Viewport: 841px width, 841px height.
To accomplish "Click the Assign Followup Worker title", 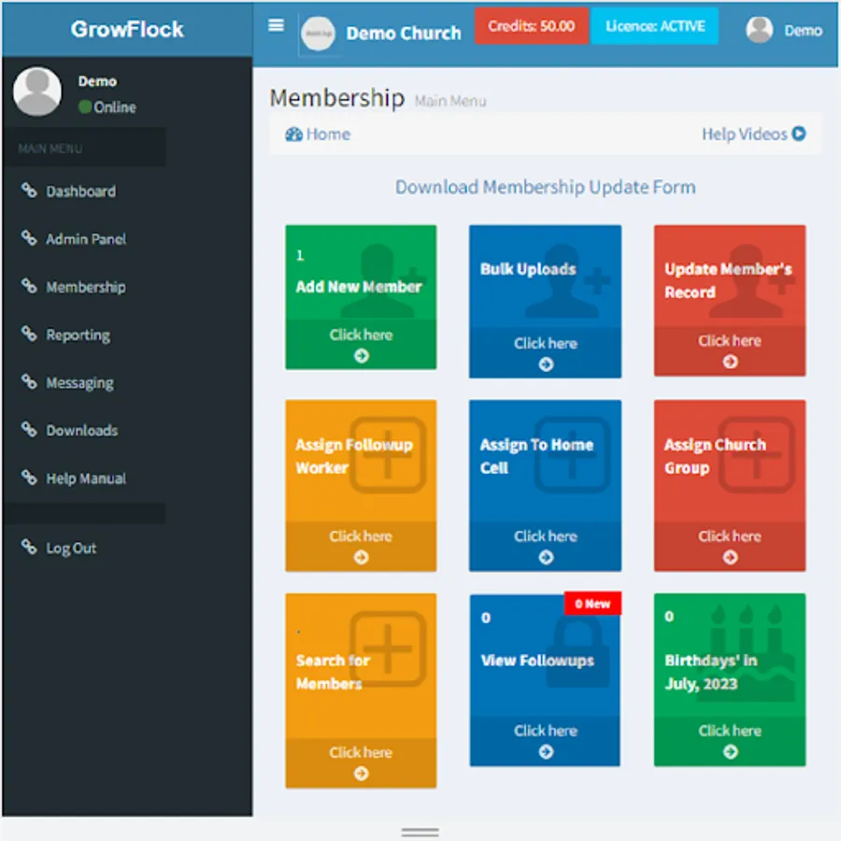I will (354, 456).
